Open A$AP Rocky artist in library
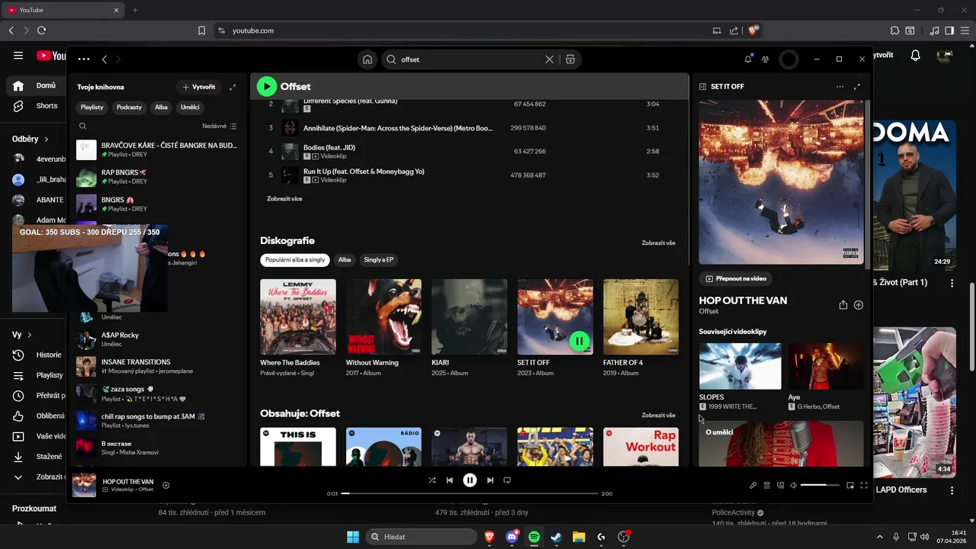Viewport: 976px width, 549px height. pos(158,339)
